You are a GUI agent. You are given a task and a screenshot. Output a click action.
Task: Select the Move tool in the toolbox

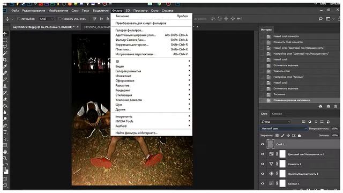point(5,34)
